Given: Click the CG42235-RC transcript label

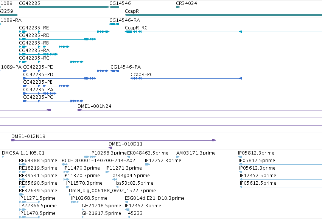Looking at the screenshot, I should (34, 58).
